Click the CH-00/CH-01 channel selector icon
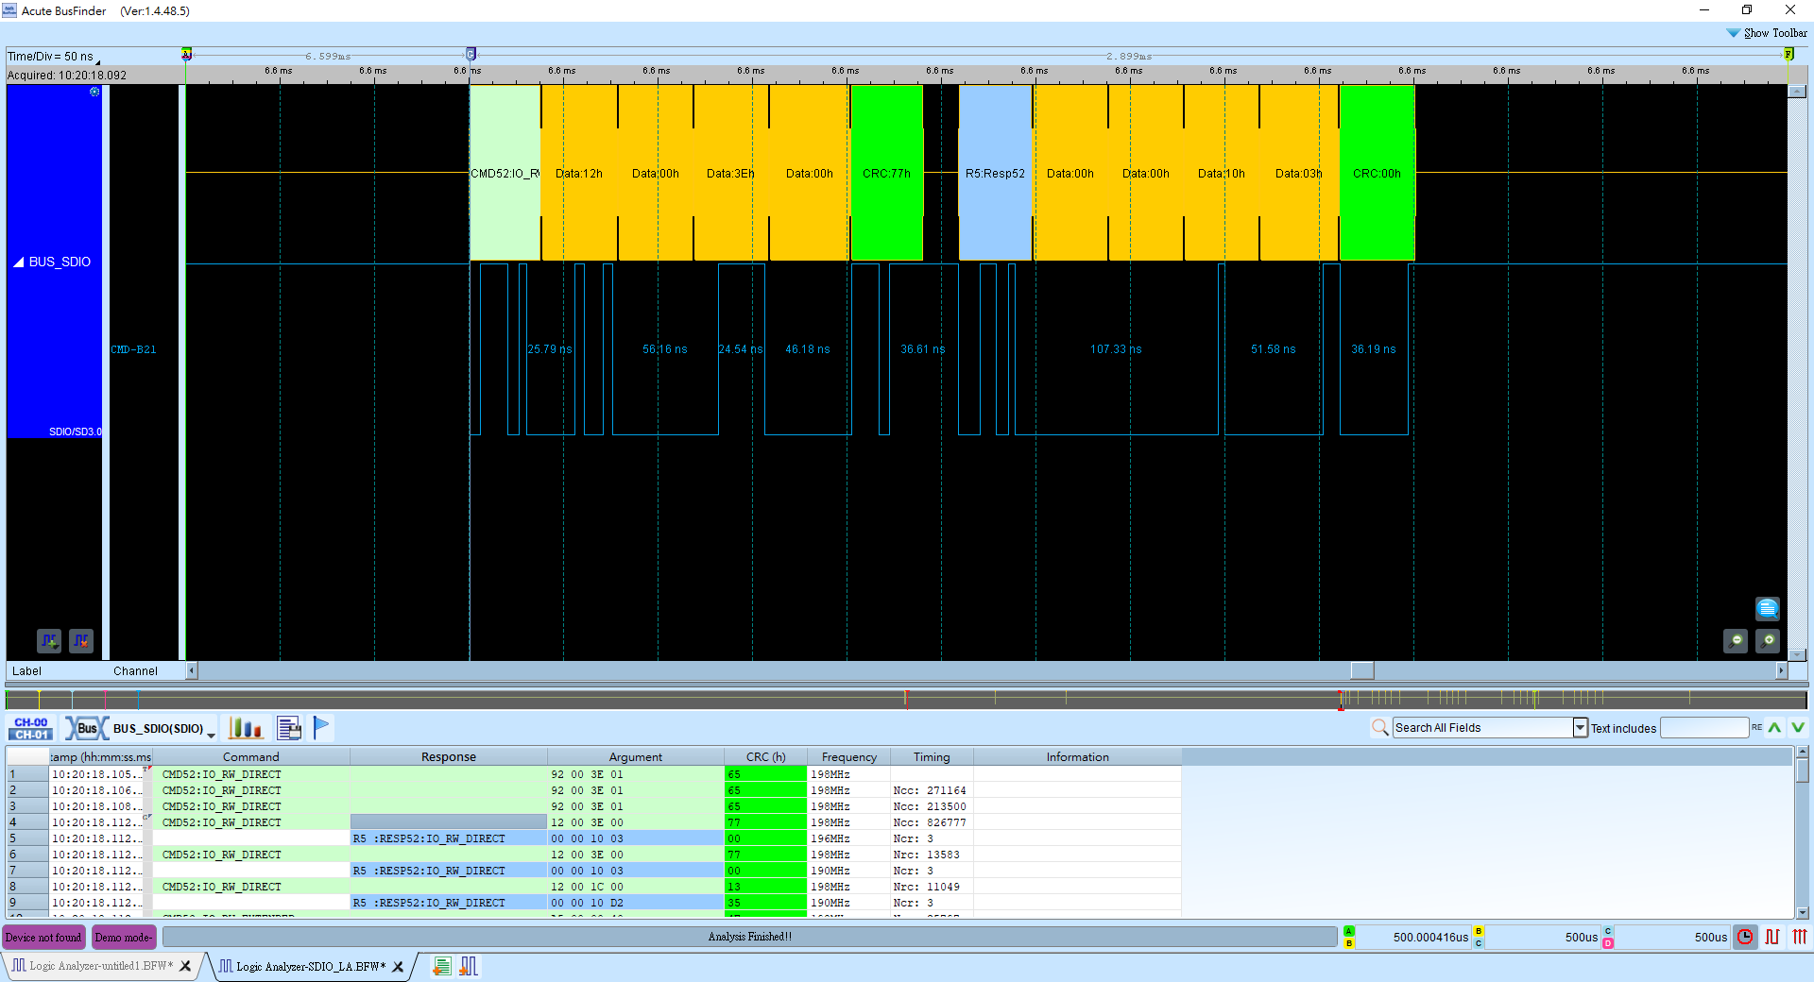Viewport: 1814px width, 982px height. [x=31, y=728]
